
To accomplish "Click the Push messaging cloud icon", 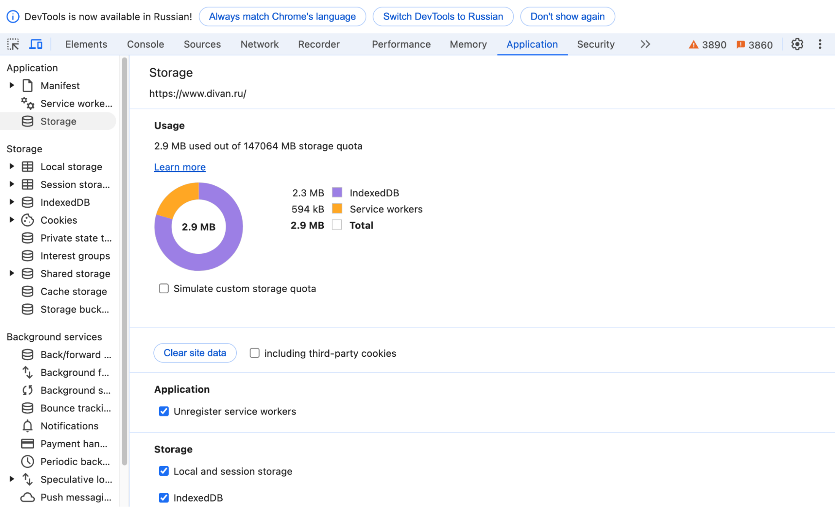I will (x=28, y=497).
